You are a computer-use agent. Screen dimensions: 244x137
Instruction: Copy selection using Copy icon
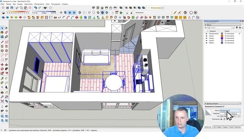[21, 8]
